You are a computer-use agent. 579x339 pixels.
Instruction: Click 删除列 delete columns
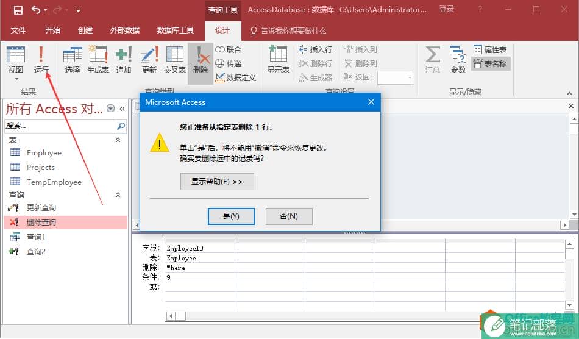tap(360, 63)
